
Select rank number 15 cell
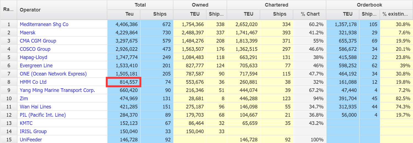(9, 140)
